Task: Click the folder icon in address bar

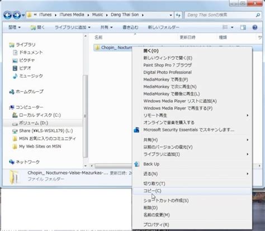Action: tap(29, 15)
